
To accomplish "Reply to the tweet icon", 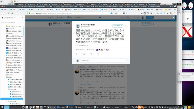I will [x=77, y=54].
